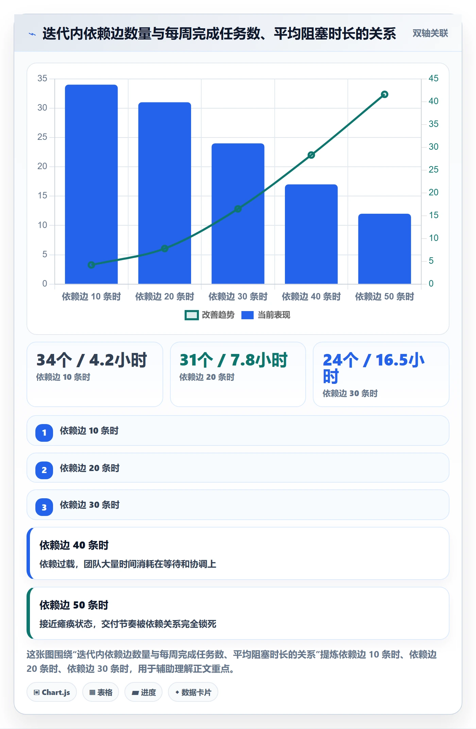Click the shortest blue bar for 依赖边 50 条时

385,249
